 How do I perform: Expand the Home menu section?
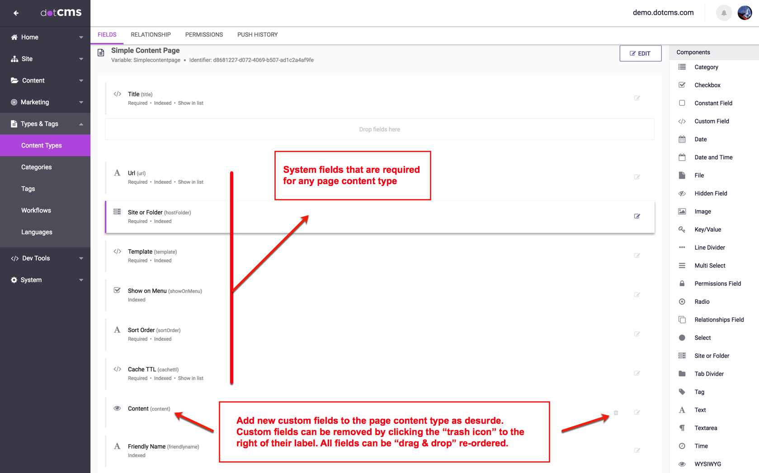click(45, 37)
